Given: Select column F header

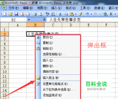Looking at the screenshot, I should (106, 25).
